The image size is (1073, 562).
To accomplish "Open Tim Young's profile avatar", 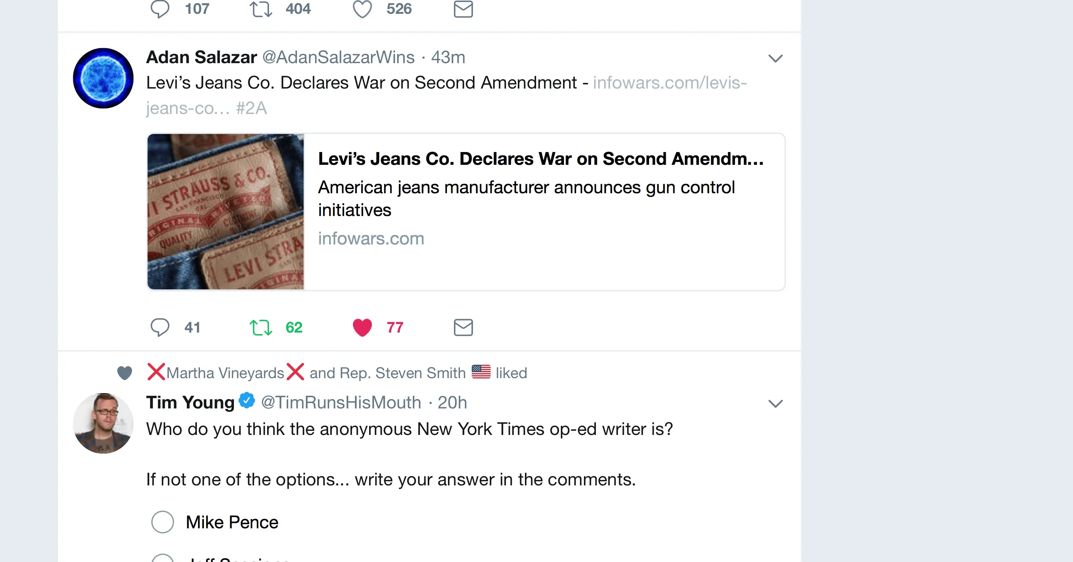I will coord(103,423).
